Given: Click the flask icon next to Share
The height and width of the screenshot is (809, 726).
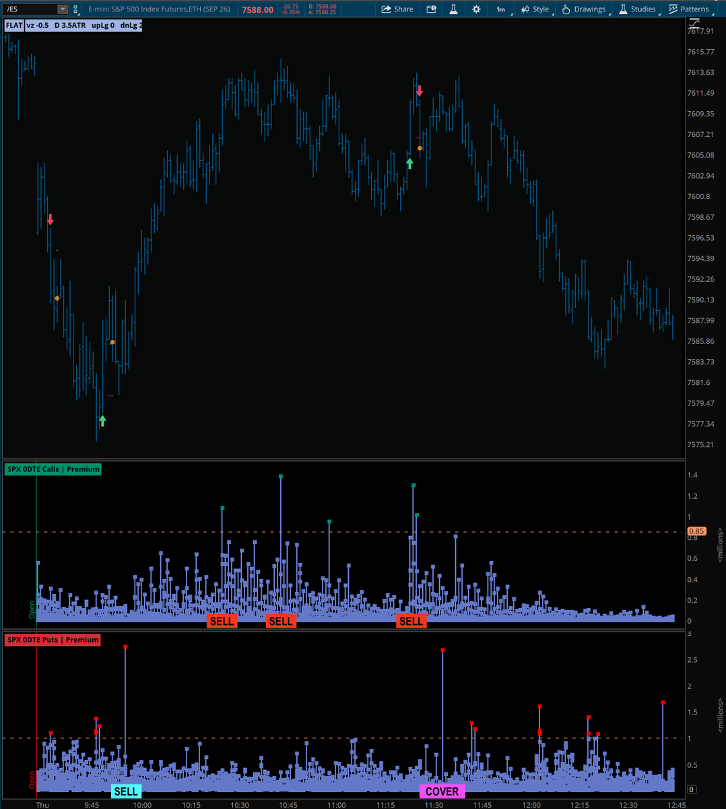Looking at the screenshot, I should click(x=453, y=9).
